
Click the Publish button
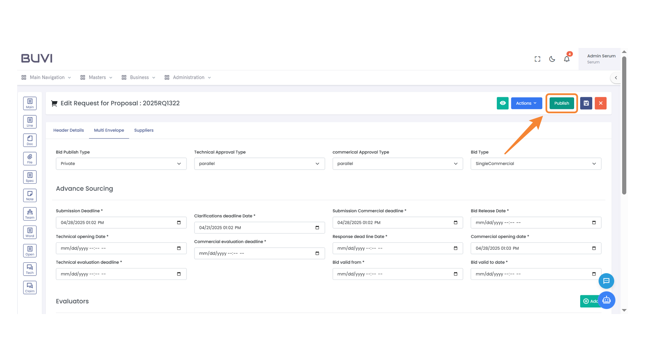coord(561,103)
